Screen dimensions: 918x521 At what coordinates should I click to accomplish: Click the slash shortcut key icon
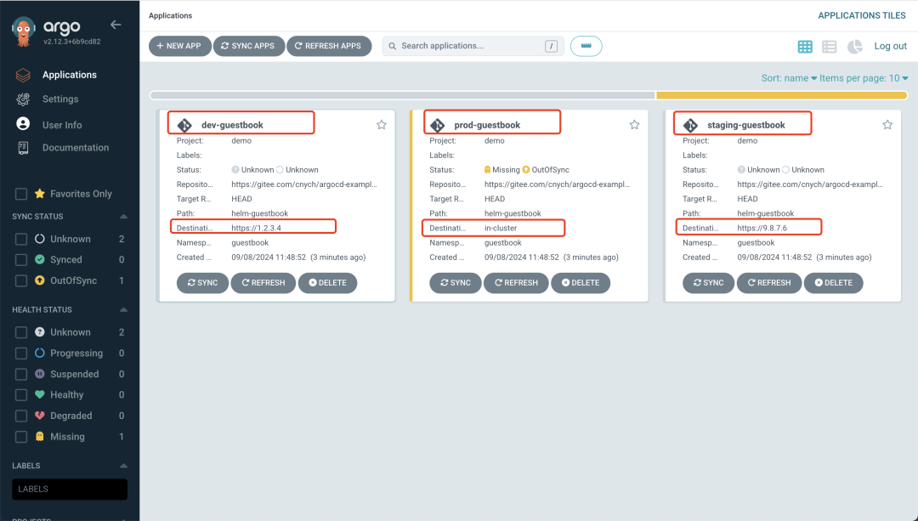pos(551,46)
